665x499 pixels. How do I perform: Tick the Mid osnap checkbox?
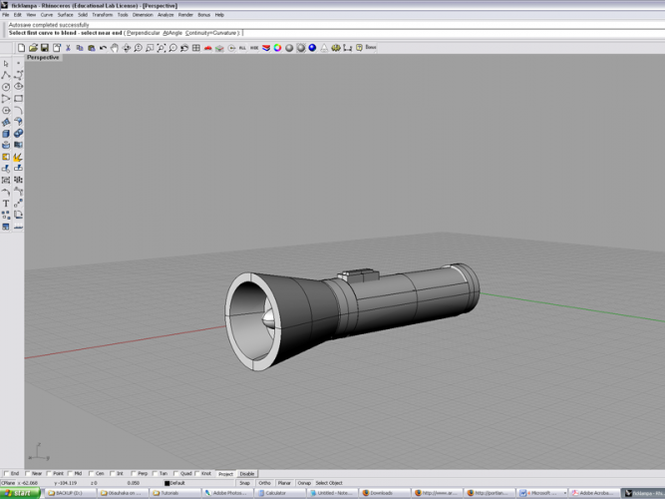(72, 474)
